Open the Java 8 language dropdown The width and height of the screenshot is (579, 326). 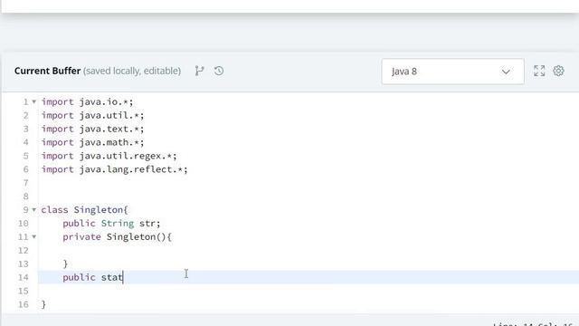pyautogui.click(x=452, y=72)
